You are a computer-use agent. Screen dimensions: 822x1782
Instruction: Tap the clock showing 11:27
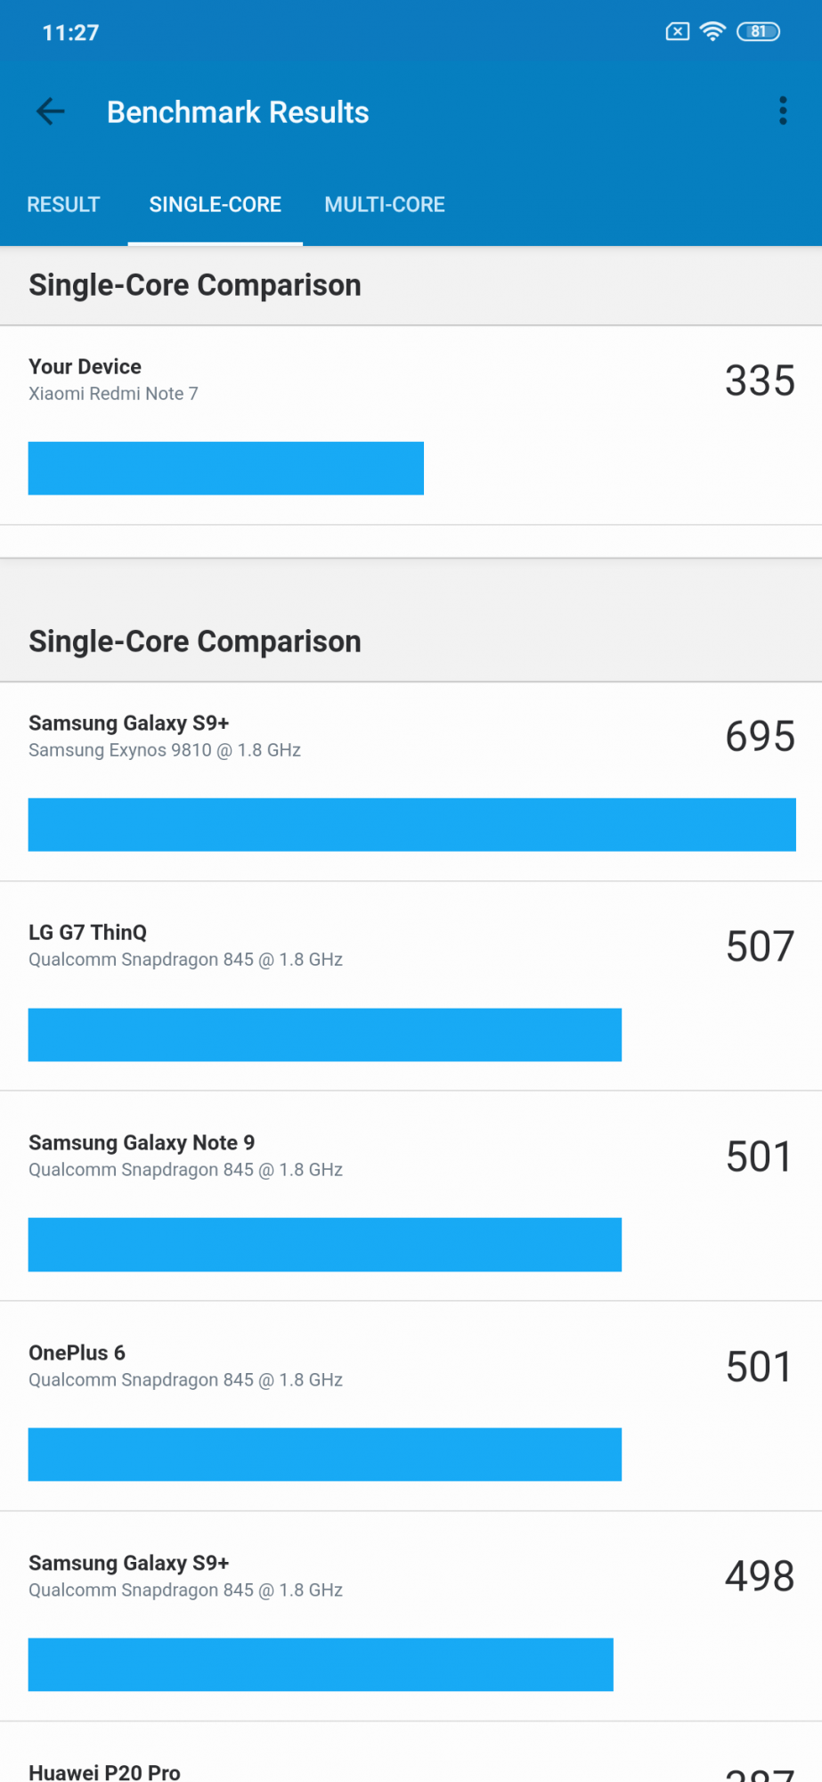tap(70, 33)
